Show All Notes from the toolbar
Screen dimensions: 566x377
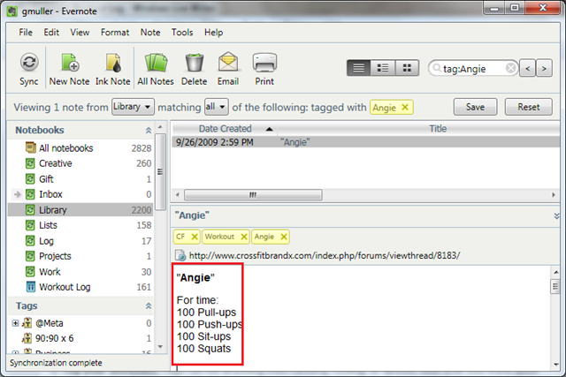(156, 69)
